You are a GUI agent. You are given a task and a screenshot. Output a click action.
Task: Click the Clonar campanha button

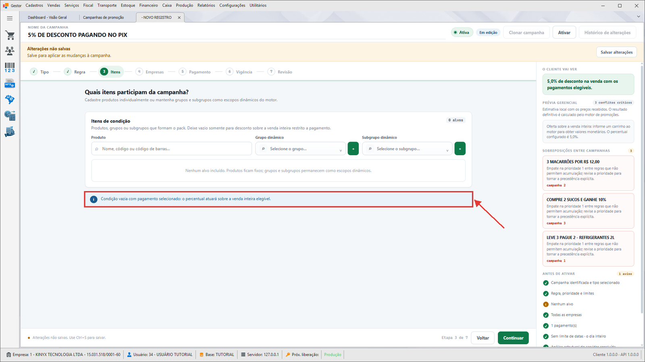tap(526, 33)
